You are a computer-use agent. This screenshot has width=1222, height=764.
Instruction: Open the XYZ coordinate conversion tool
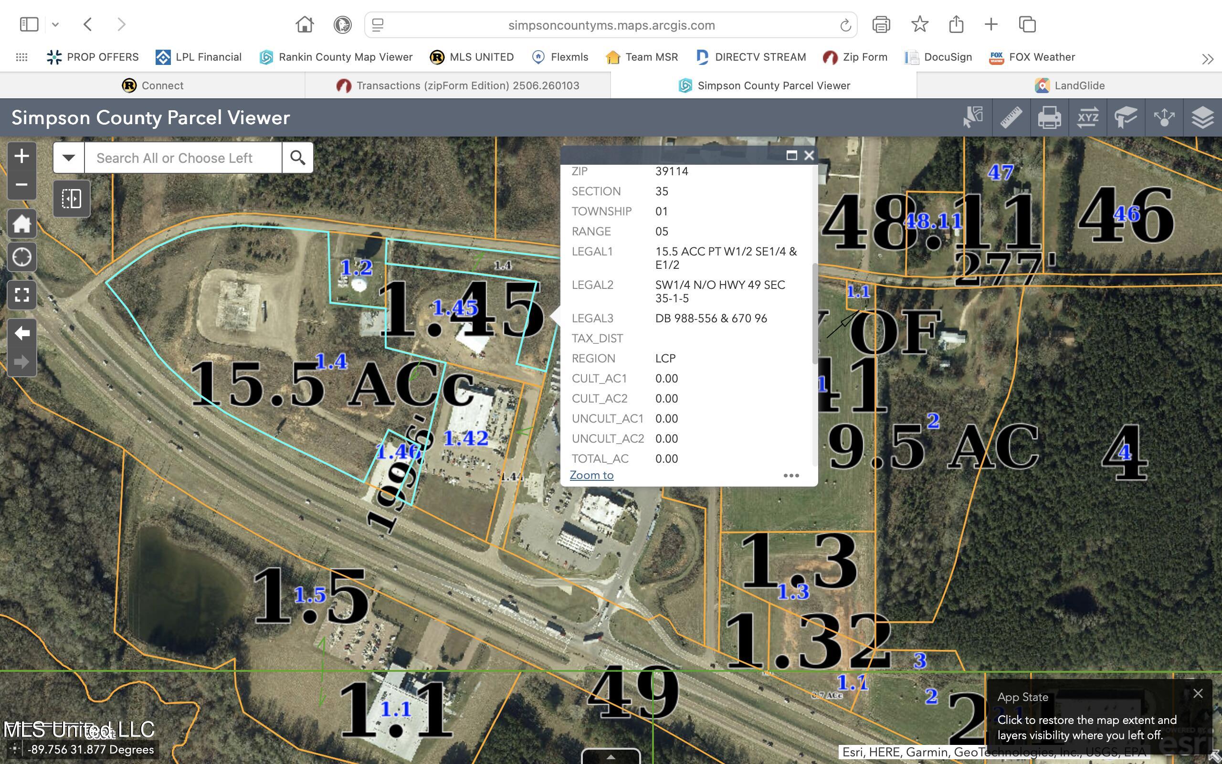coord(1088,118)
